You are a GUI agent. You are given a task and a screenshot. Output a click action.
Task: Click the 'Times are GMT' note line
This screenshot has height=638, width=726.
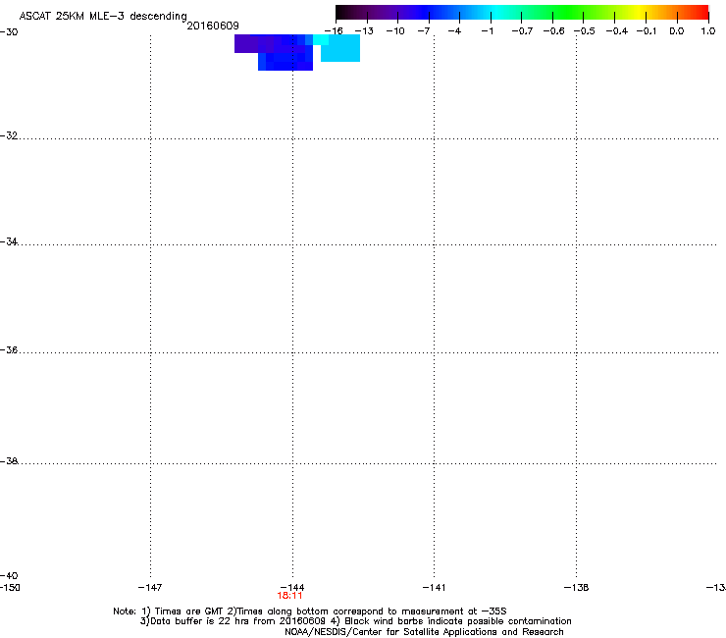point(310,611)
